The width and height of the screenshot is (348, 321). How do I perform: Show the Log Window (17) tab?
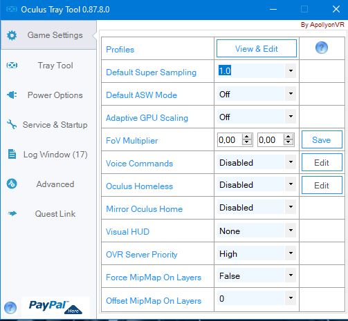[x=48, y=155]
